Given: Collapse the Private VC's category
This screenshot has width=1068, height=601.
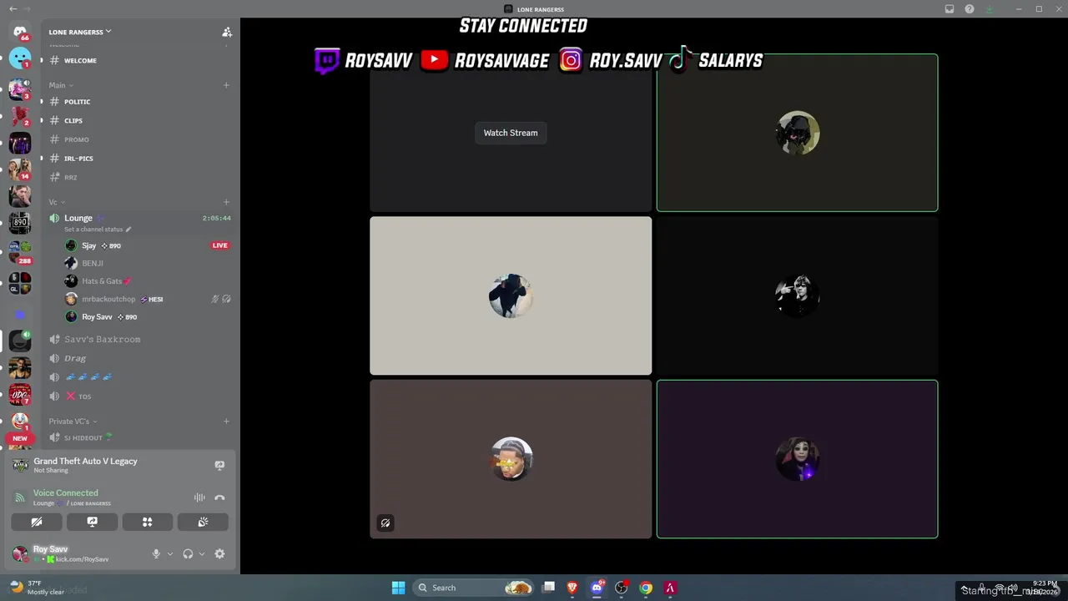Looking at the screenshot, I should click(73, 422).
